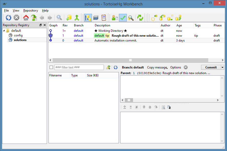Click the diff view mode icon
The width and height of the screenshot is (227, 151).
point(125,107)
